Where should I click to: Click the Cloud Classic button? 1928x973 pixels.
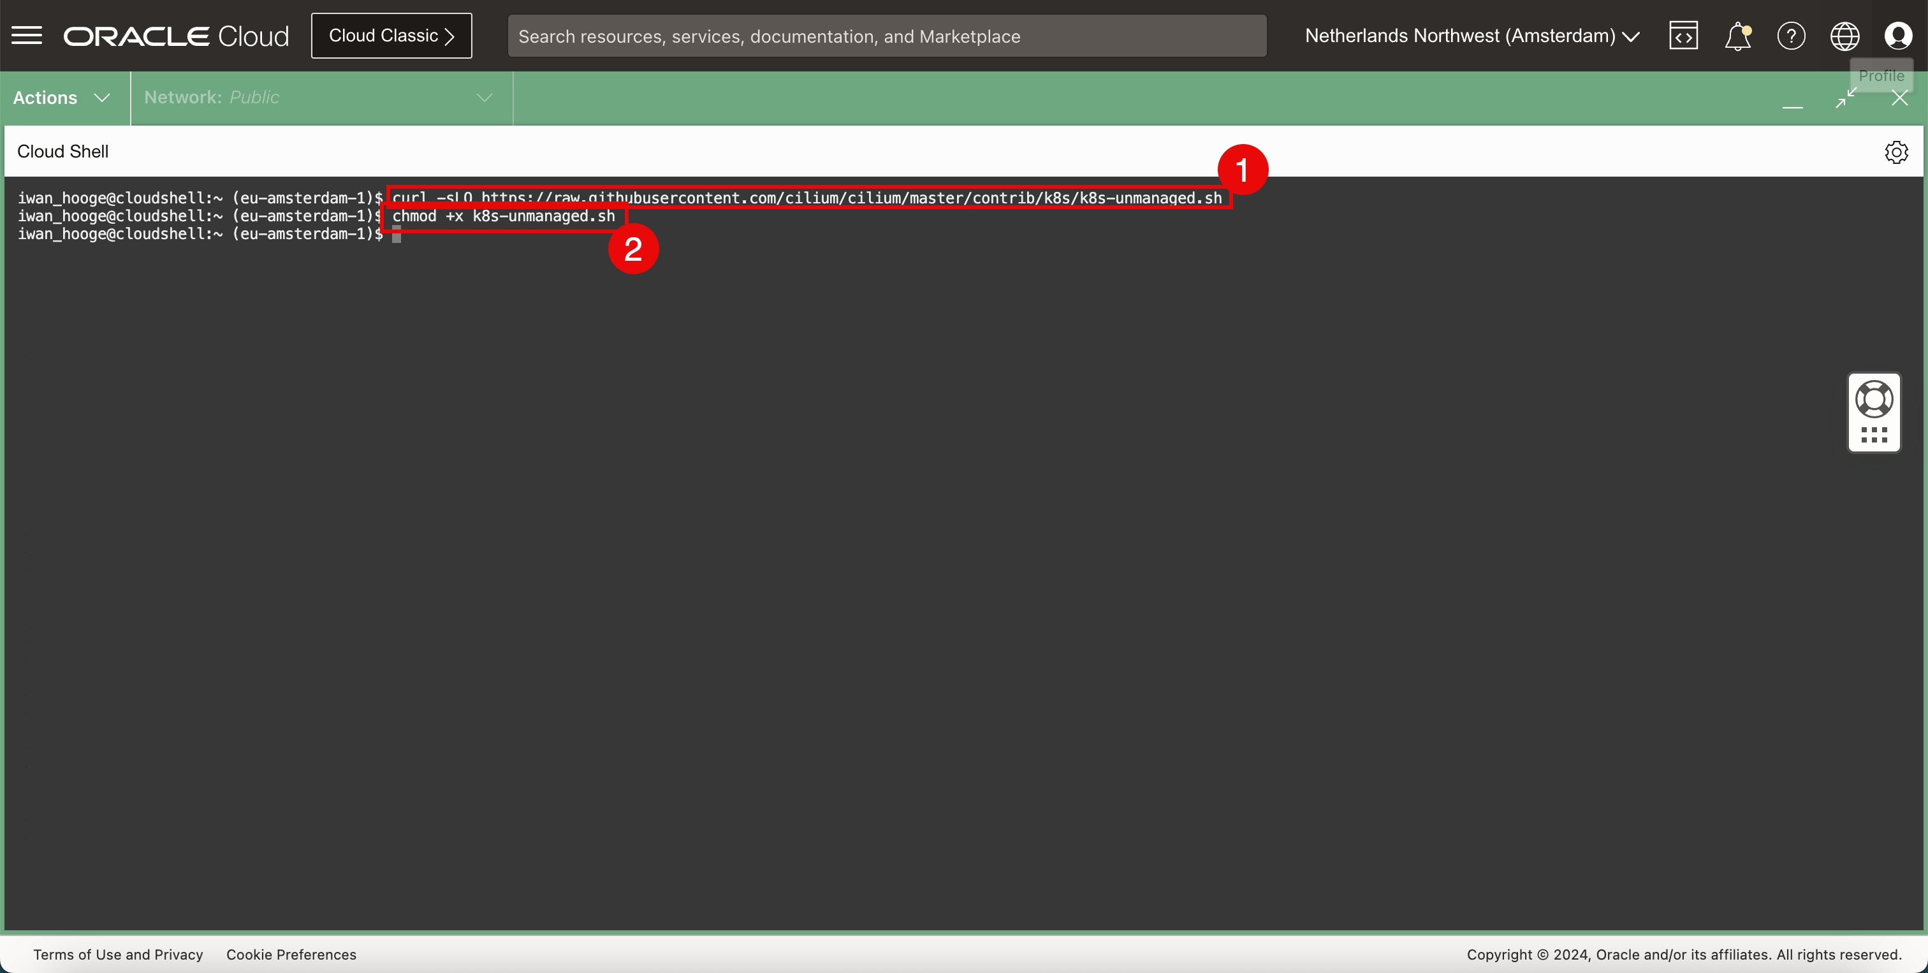point(391,36)
